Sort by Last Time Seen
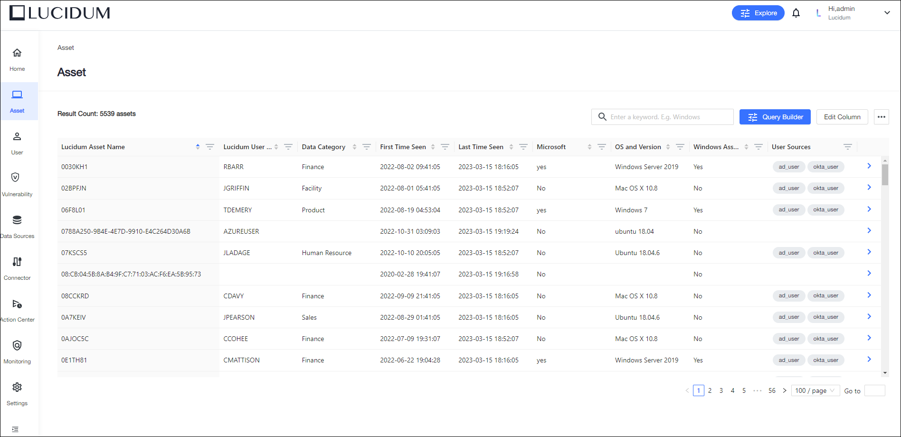This screenshot has height=437, width=901. tap(511, 147)
